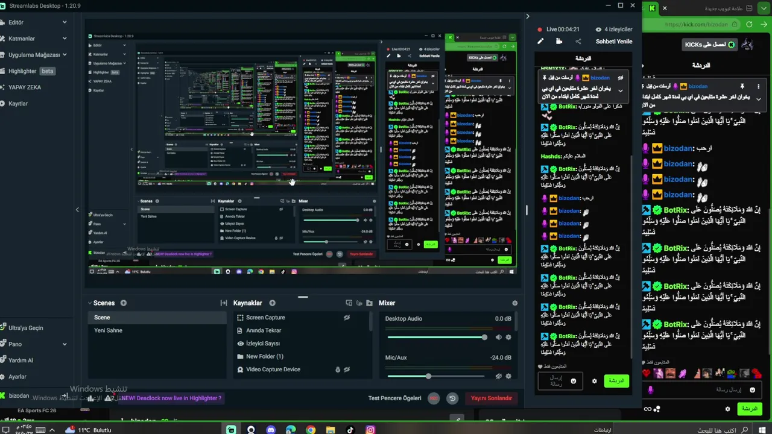Expand the Editör sidebar menu
The height and width of the screenshot is (434, 772).
(65, 22)
